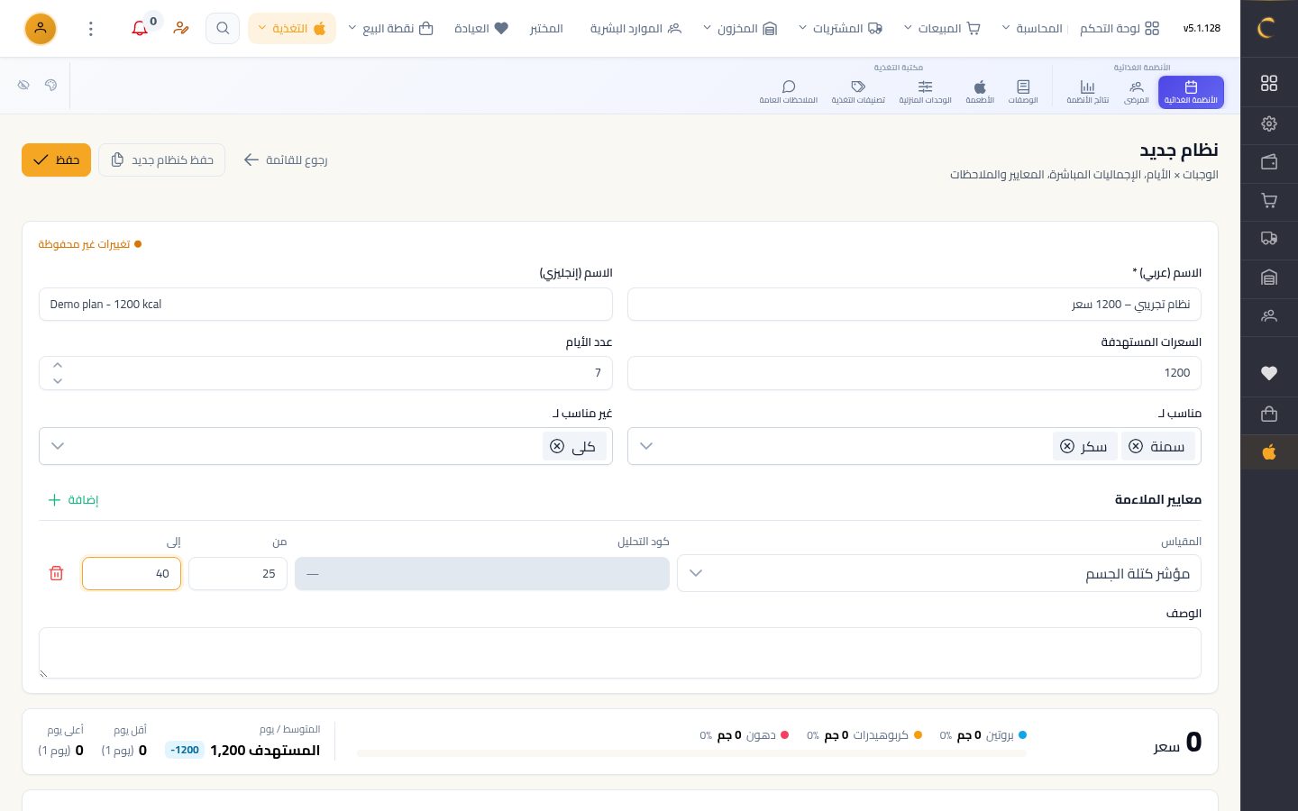Click the settings gear icon in the sidebar
Viewport: 1298px width, 811px height.
(1269, 123)
